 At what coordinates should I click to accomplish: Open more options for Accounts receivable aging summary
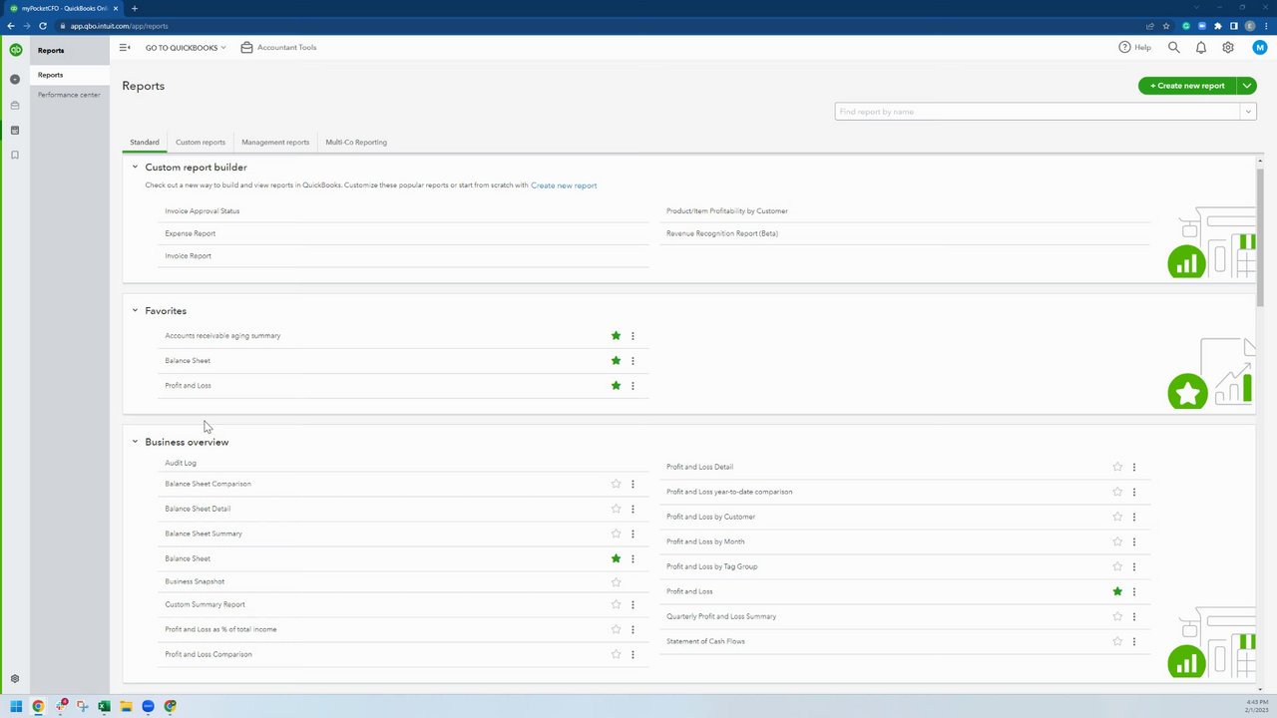(x=633, y=336)
